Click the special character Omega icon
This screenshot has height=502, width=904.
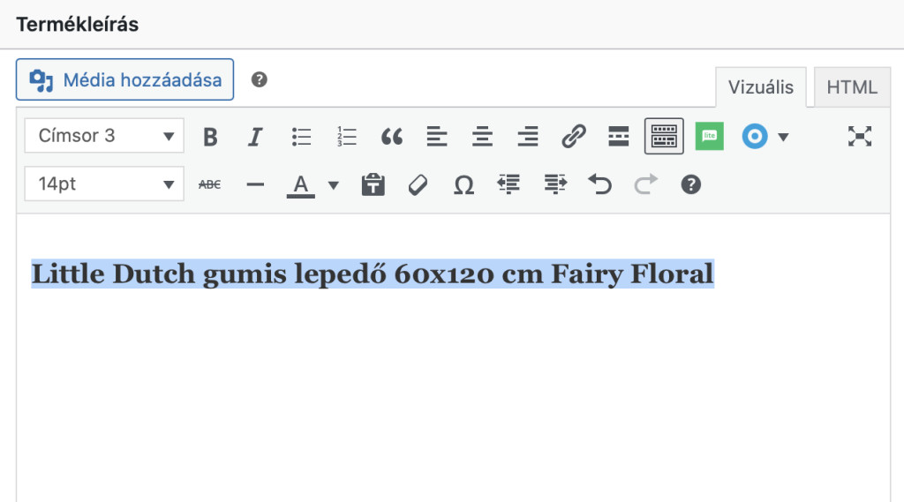(463, 184)
